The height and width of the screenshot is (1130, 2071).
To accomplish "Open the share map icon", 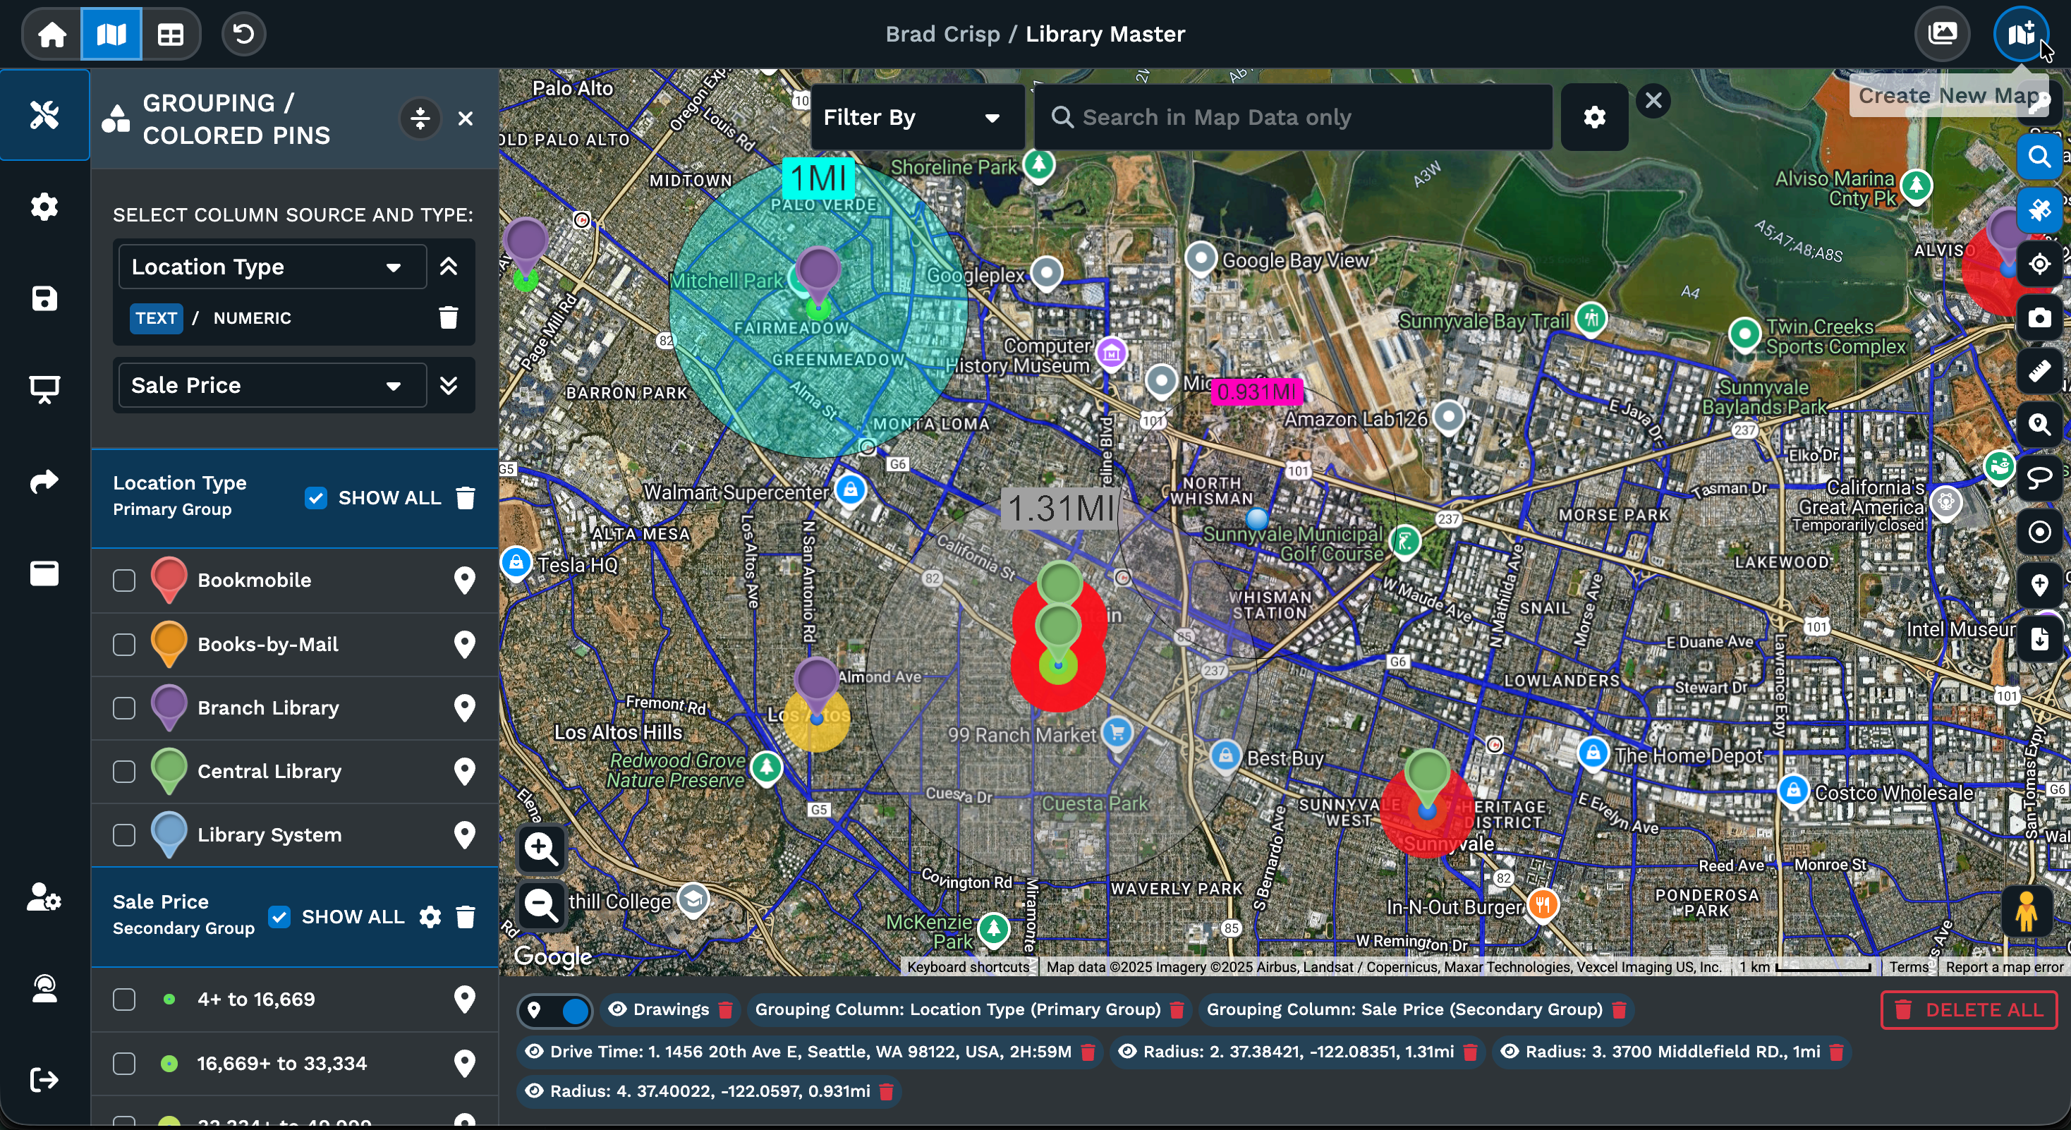I will click(44, 482).
